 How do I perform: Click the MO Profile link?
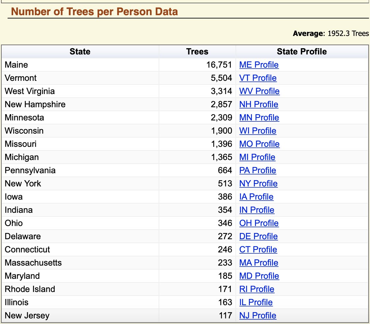pyautogui.click(x=259, y=144)
